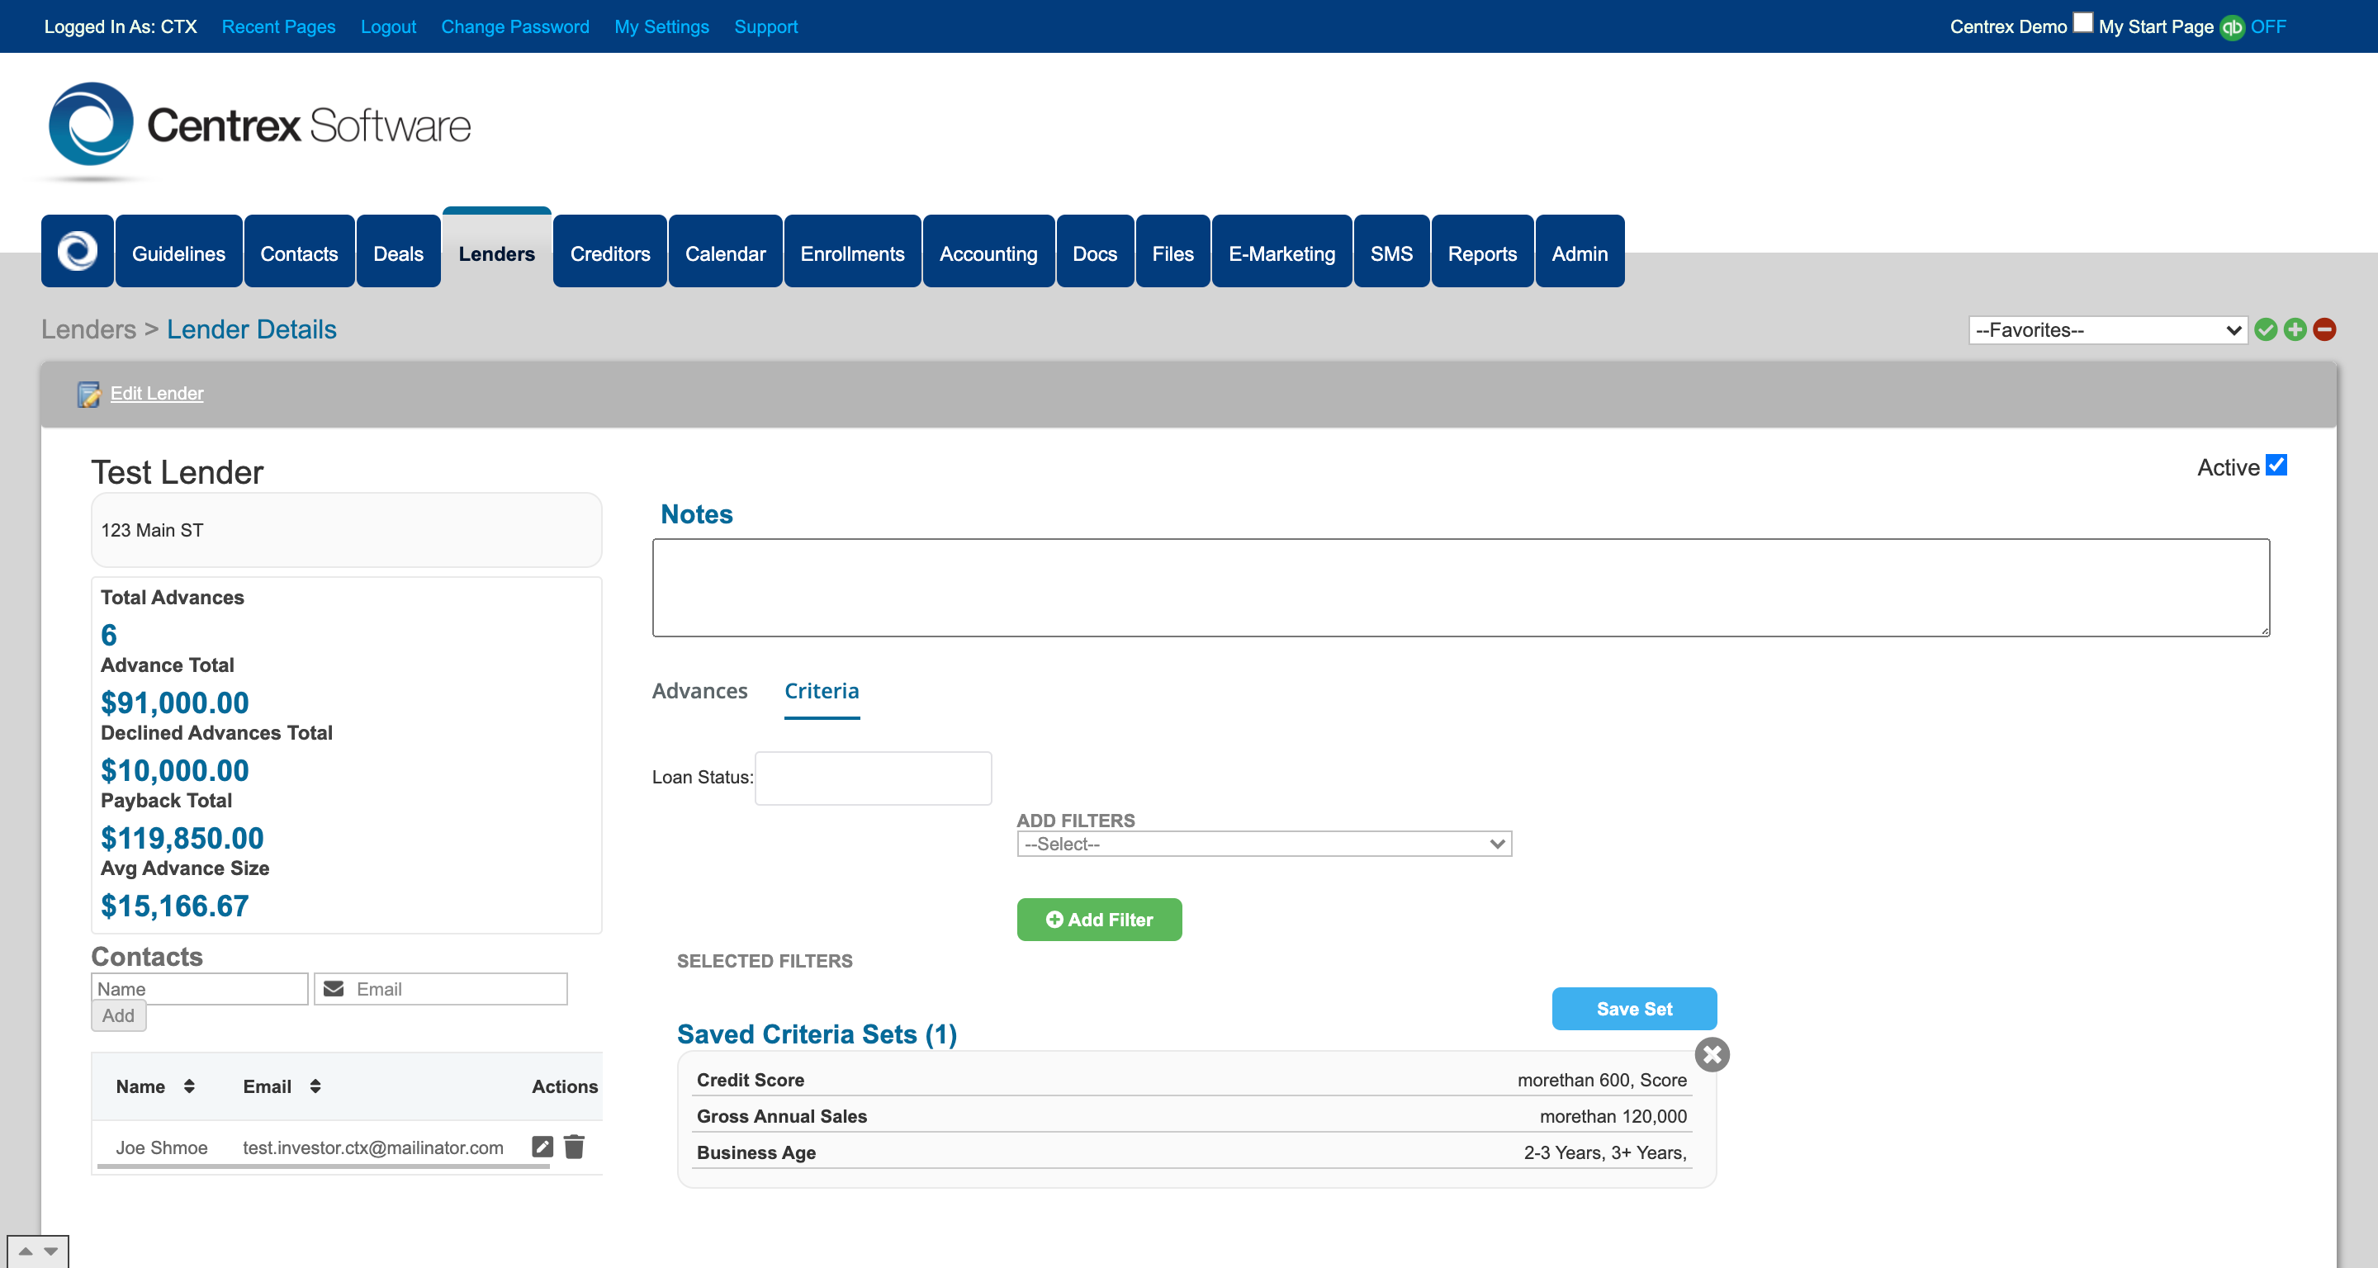Click the Joe Shmoe name cell
Screen dimensions: 2378x1268
pos(162,1147)
